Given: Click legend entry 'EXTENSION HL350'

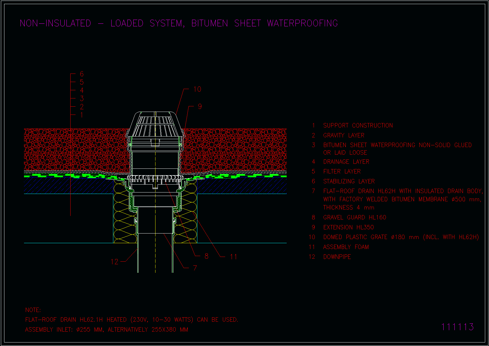Looking at the screenshot, I should pyautogui.click(x=348, y=227).
